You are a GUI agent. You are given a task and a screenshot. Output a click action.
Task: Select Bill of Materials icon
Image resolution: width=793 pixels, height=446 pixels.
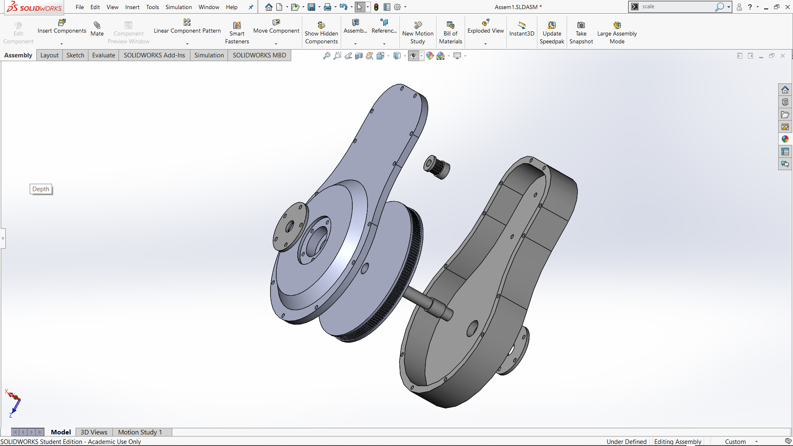click(x=450, y=26)
